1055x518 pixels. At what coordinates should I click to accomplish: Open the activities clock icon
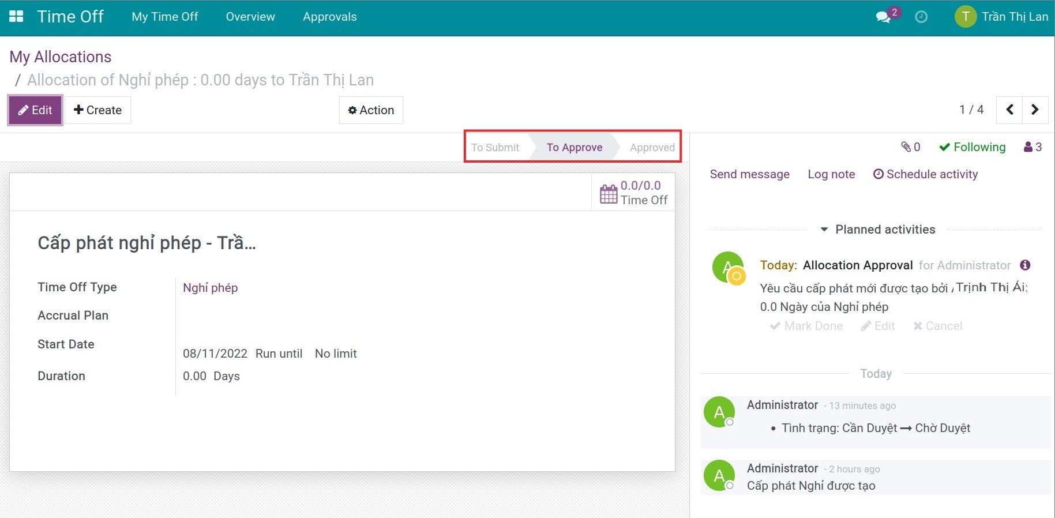coord(921,17)
